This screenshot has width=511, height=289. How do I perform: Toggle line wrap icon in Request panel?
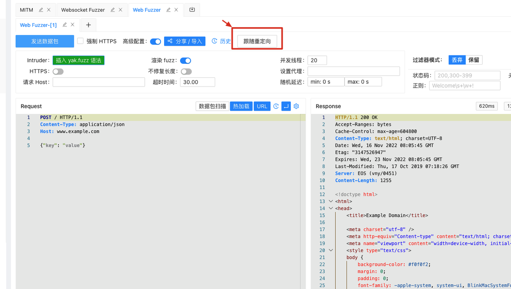(286, 106)
